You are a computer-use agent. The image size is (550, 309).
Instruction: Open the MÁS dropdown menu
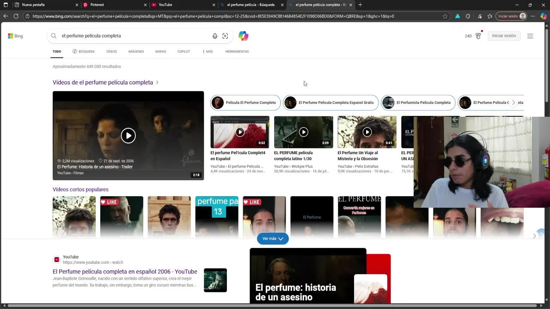(208, 51)
